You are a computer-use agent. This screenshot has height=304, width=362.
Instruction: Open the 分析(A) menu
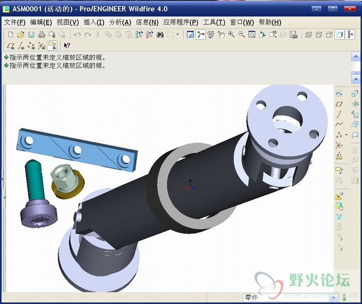tap(120, 22)
